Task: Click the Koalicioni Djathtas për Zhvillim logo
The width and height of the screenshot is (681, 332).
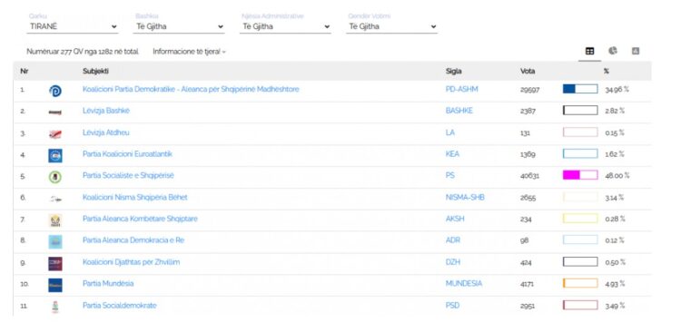Action: click(x=55, y=263)
